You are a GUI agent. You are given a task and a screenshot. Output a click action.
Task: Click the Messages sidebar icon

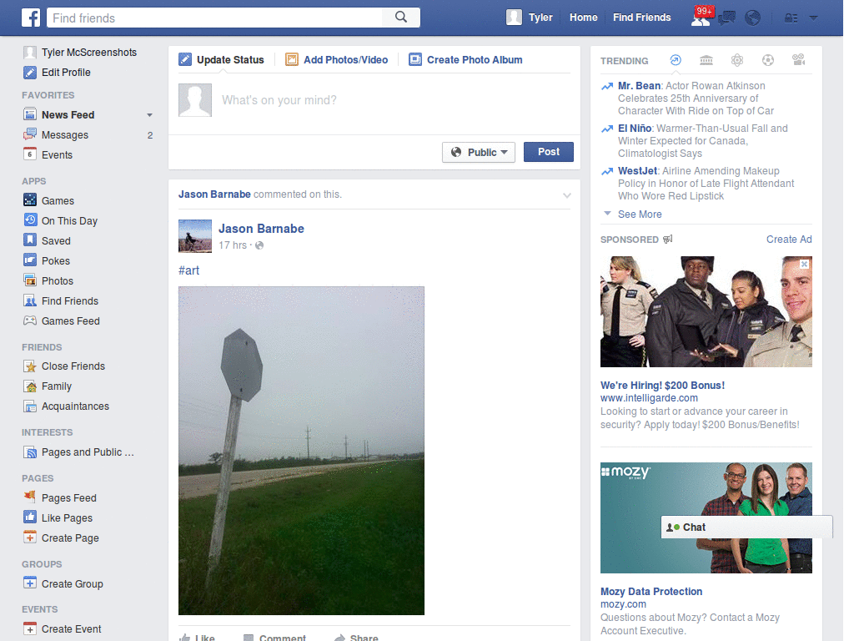pyautogui.click(x=30, y=134)
